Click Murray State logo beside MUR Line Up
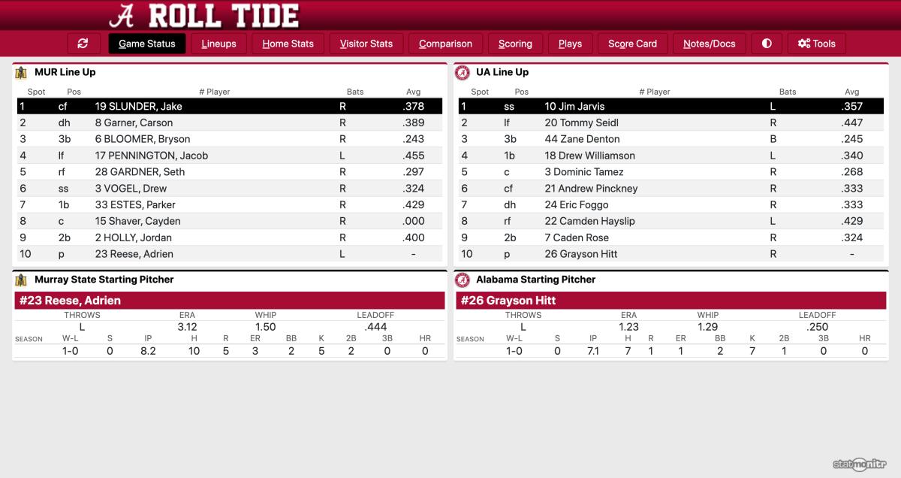The width and height of the screenshot is (901, 478). [x=22, y=73]
